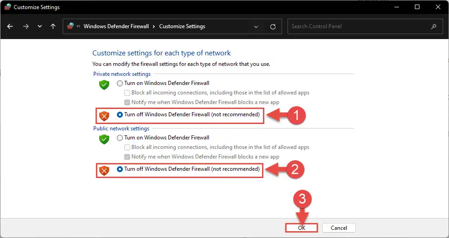
Task: Open Windows Defender Firewall breadcrumb
Action: pos(116,26)
